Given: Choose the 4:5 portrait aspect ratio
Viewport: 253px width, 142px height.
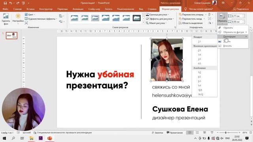Looking at the screenshot, I should click(205, 64).
